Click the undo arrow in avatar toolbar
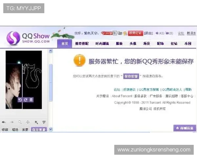 pyautogui.click(x=4, y=122)
